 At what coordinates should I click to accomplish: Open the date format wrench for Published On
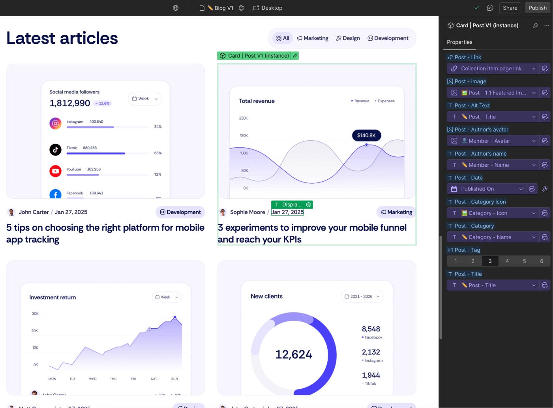click(x=545, y=189)
